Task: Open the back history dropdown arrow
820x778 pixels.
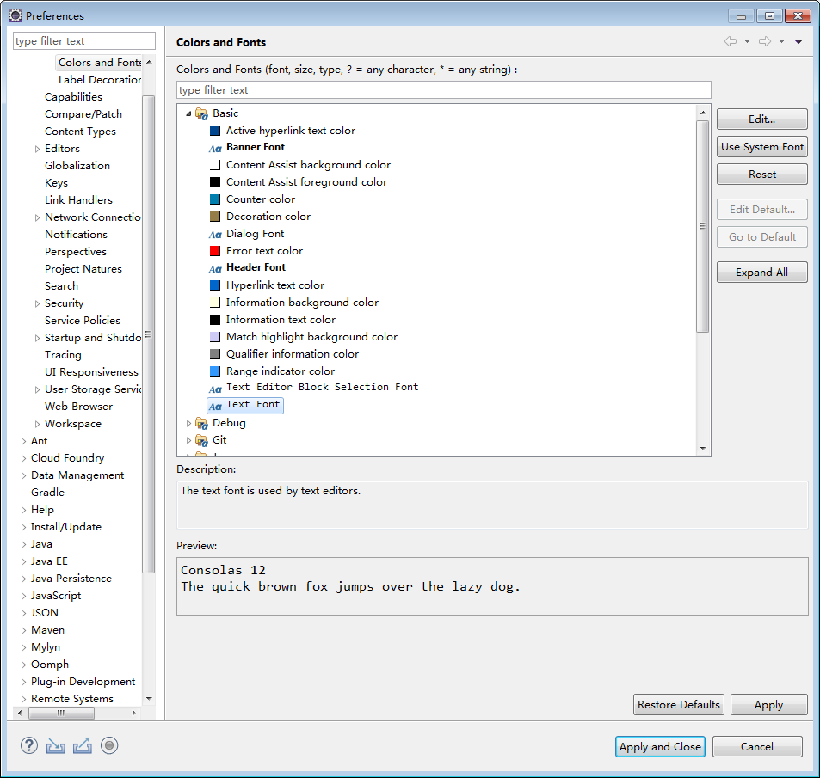Action: coord(748,41)
